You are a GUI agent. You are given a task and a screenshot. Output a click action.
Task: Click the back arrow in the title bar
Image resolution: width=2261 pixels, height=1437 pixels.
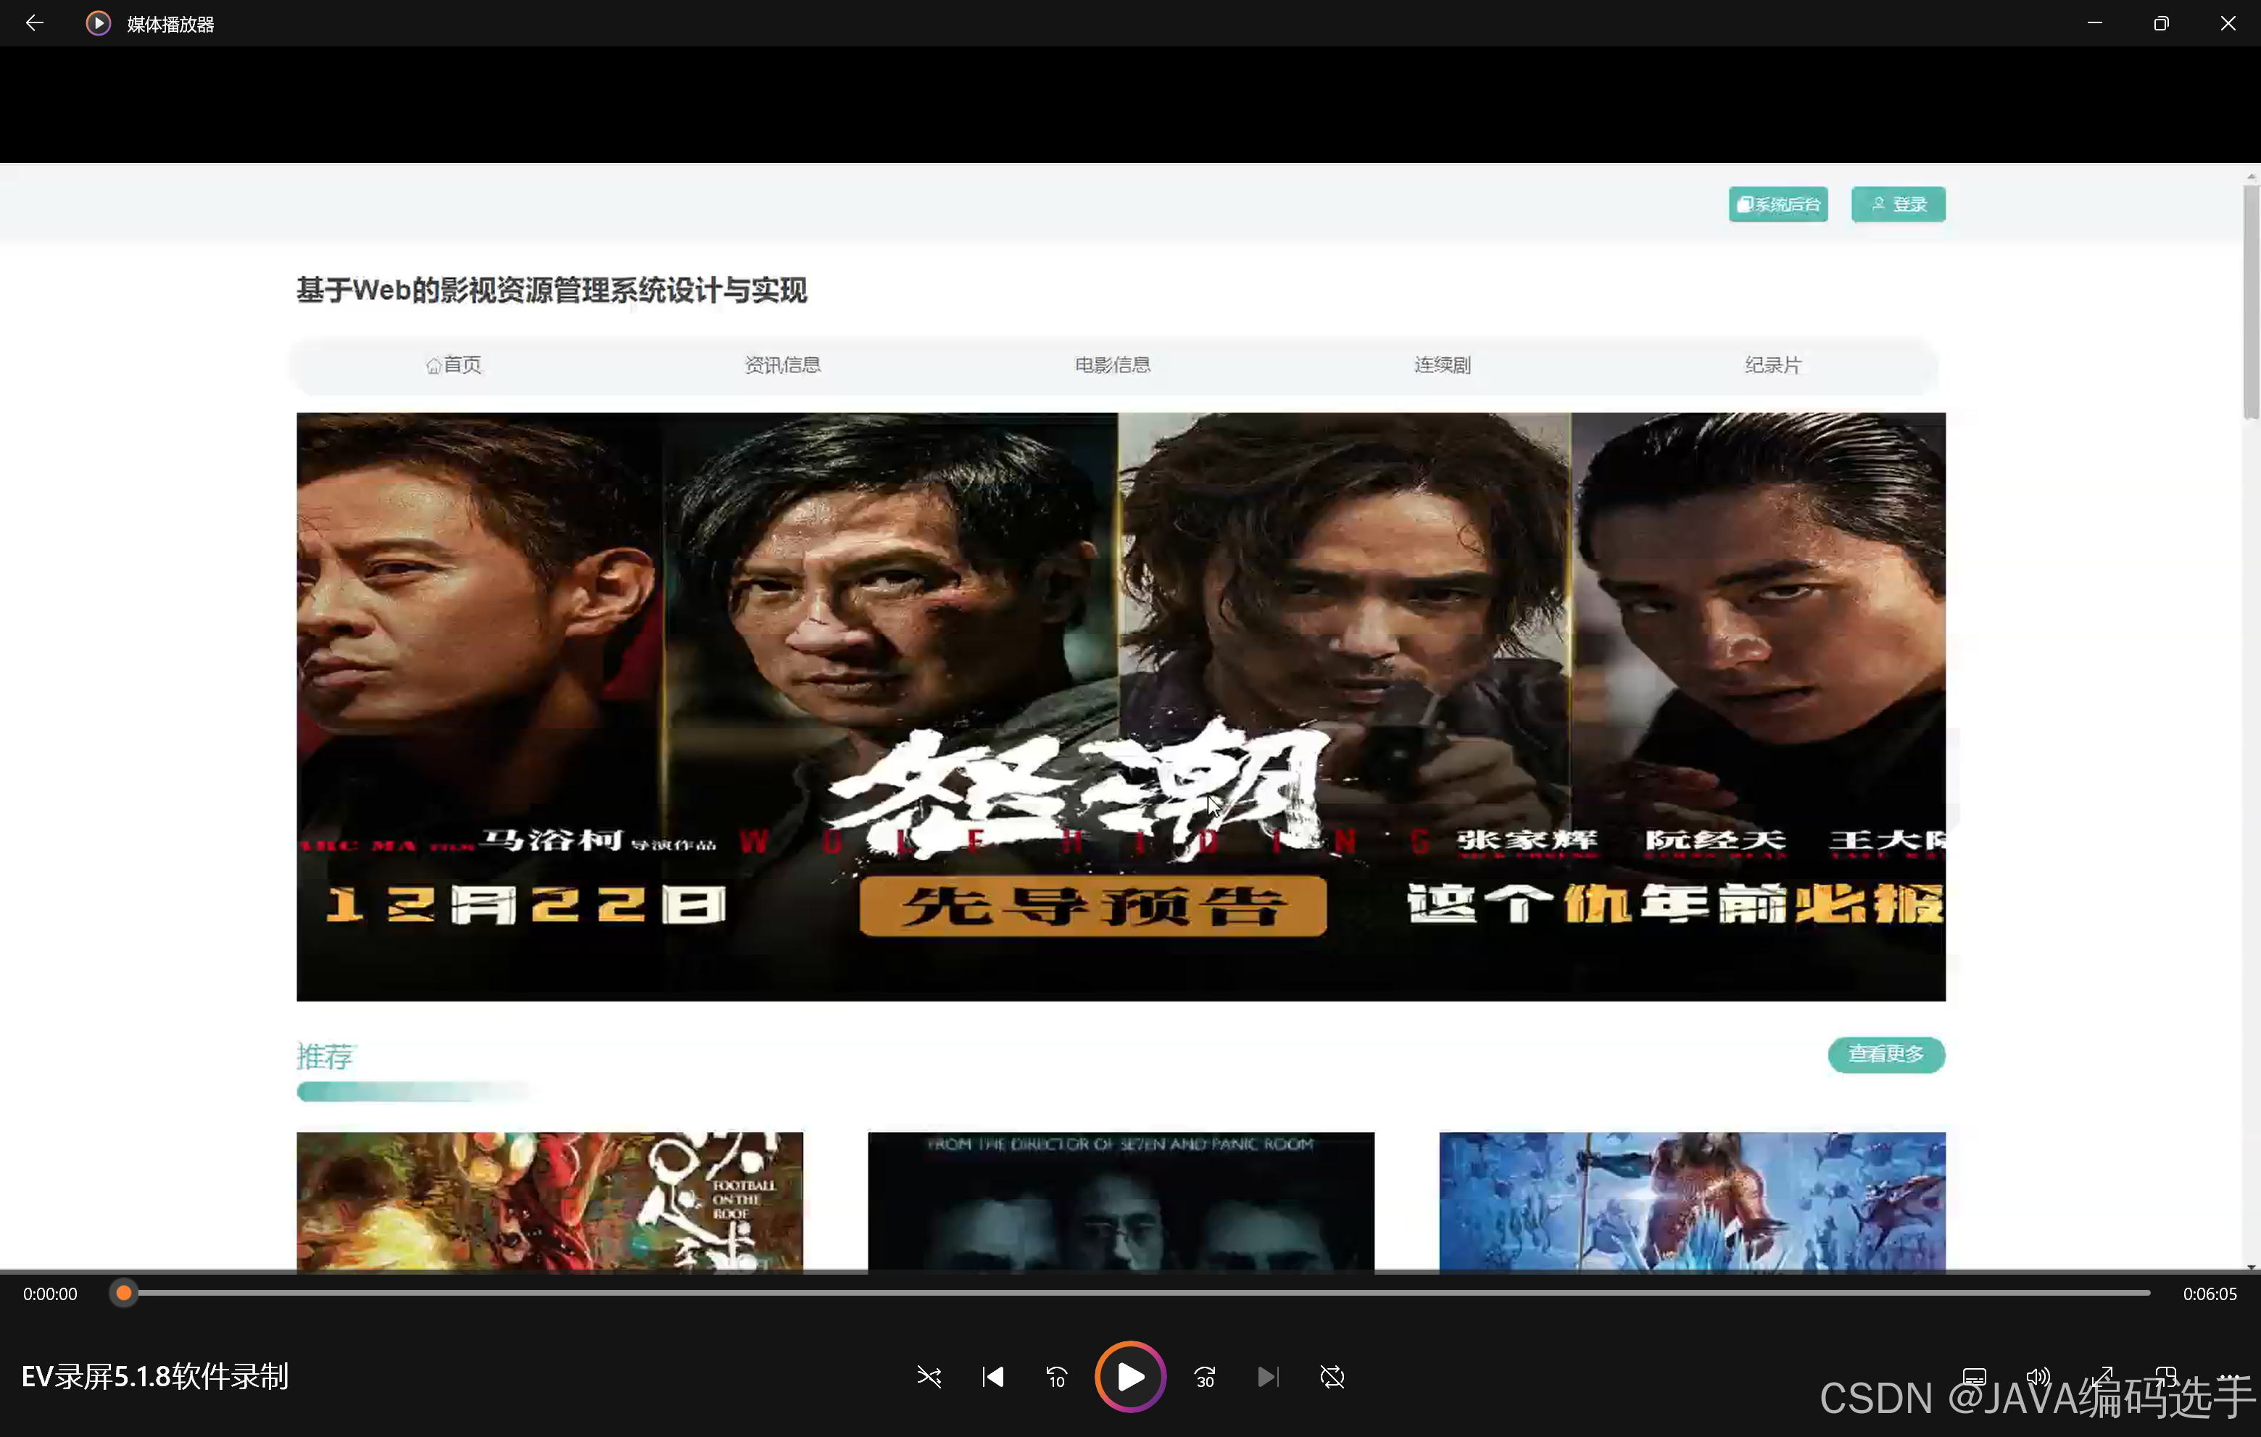[x=35, y=22]
